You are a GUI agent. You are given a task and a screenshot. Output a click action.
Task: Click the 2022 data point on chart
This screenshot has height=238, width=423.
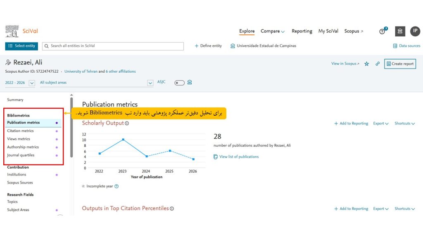100,154
